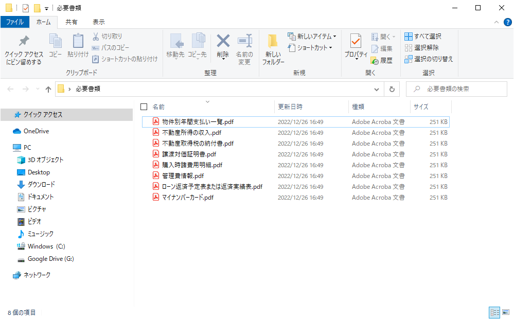
Task: Click the Paste (貼り付け) ribbon button
Action: tap(78, 46)
